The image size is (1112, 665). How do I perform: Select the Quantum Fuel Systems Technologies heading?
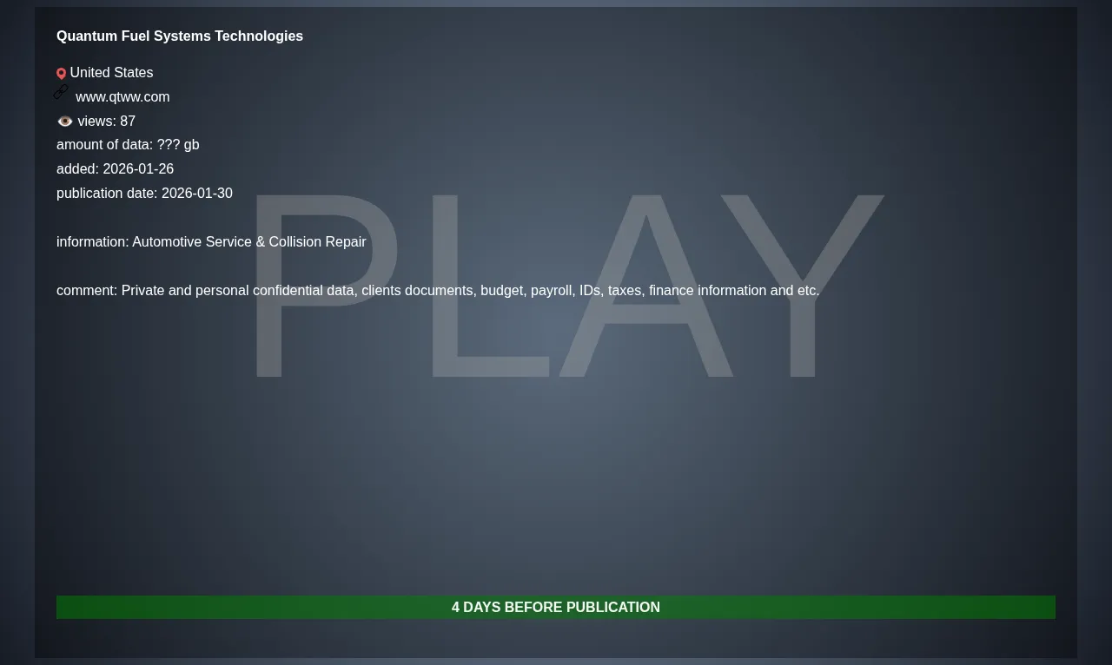pos(180,36)
